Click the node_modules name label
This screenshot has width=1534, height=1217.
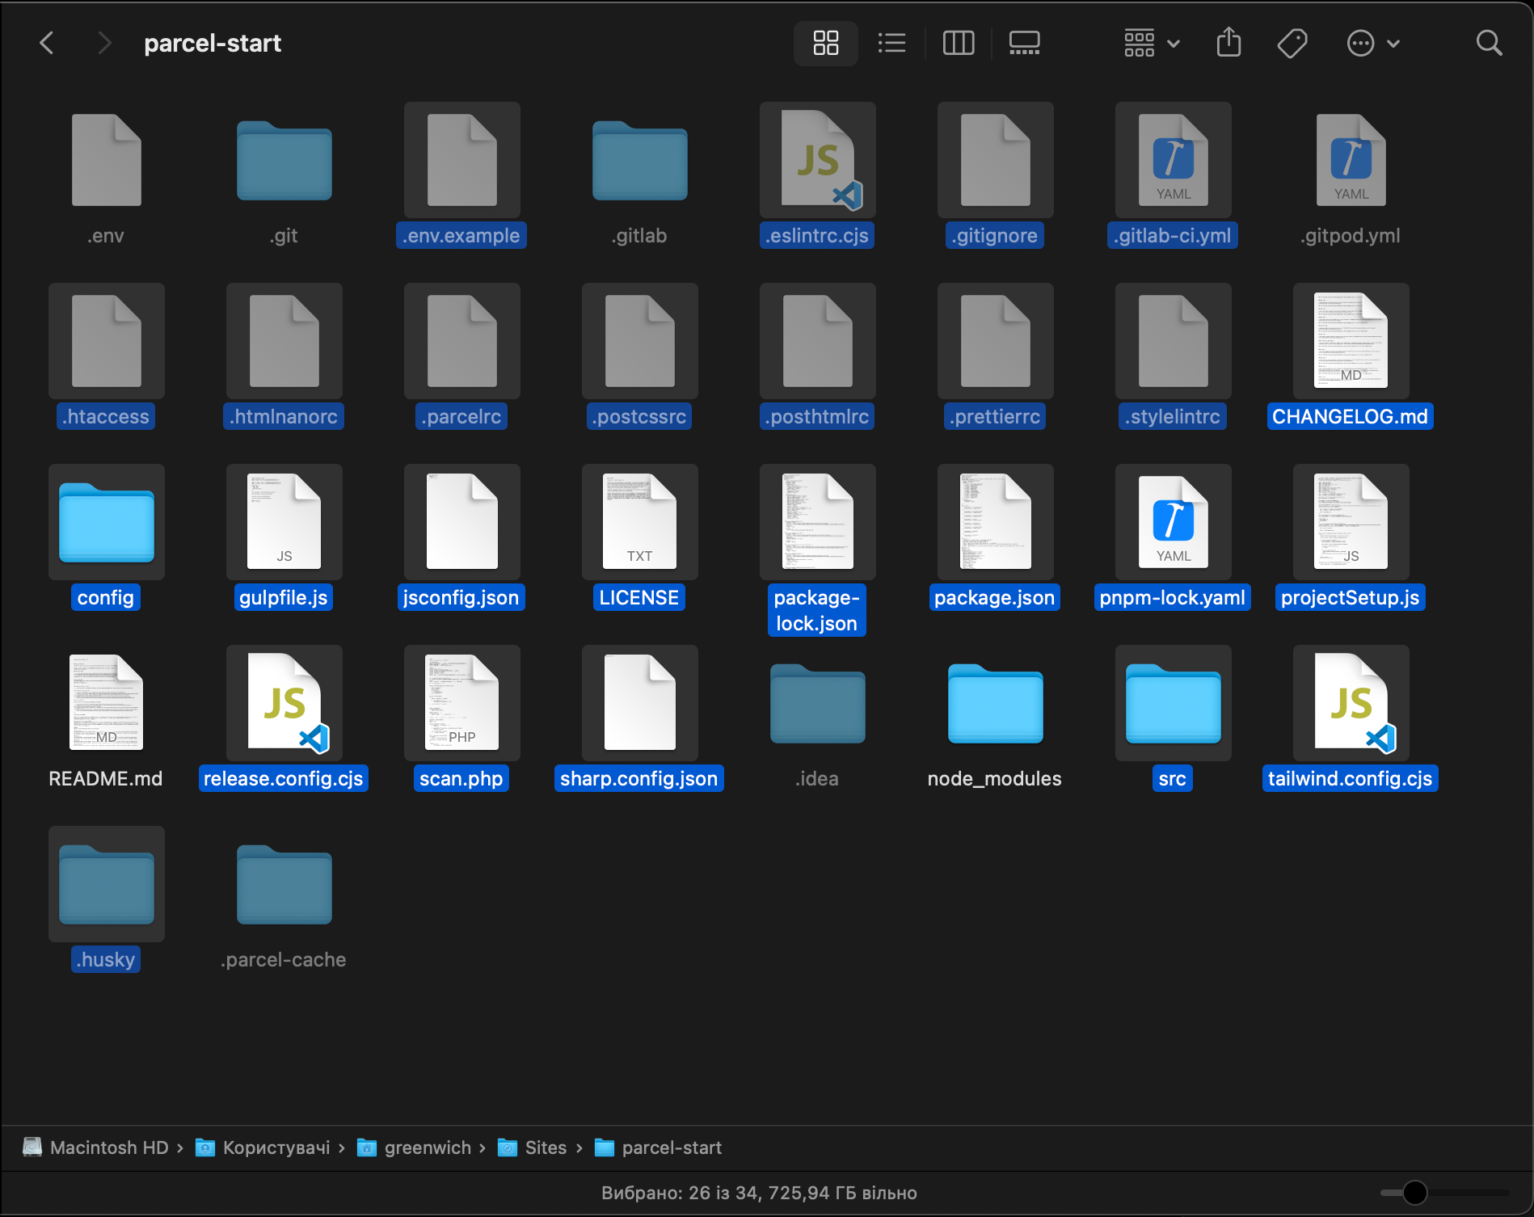[x=995, y=779]
